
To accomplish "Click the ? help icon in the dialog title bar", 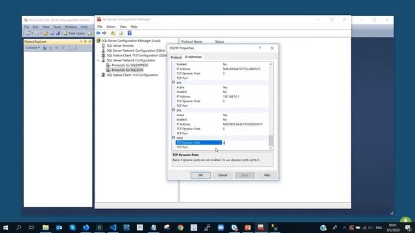I will [x=259, y=48].
